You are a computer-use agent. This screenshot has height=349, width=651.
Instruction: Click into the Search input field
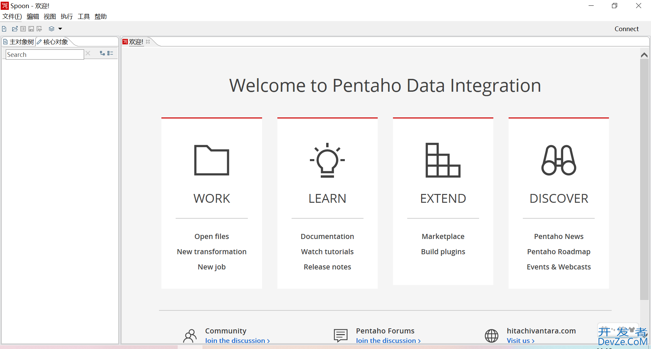45,54
